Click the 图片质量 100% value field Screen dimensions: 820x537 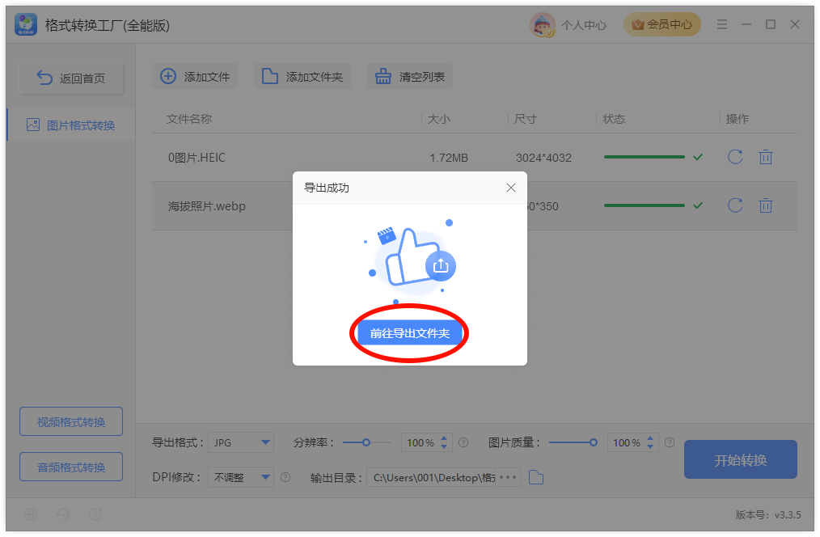626,443
